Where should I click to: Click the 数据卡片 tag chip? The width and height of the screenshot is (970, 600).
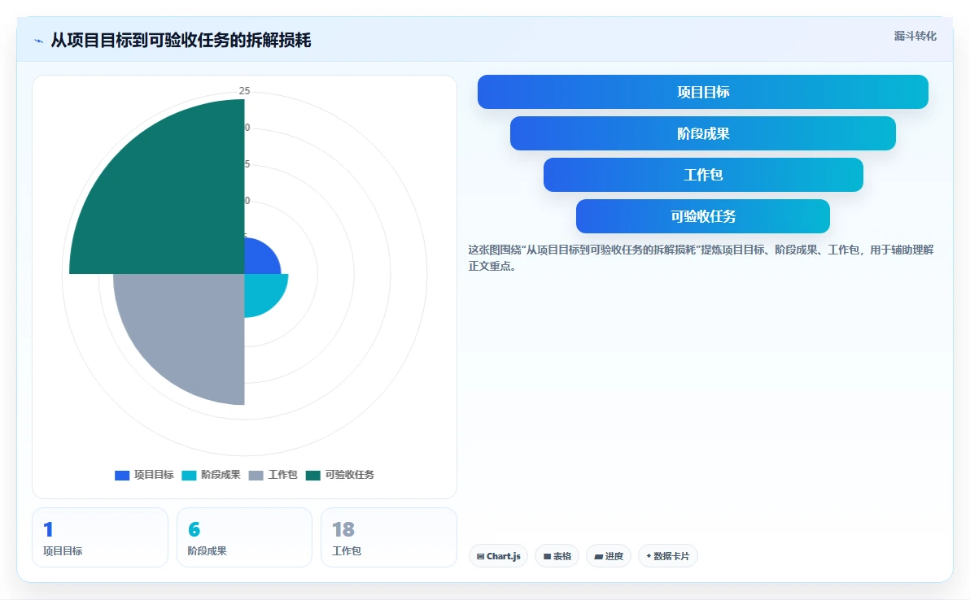667,556
